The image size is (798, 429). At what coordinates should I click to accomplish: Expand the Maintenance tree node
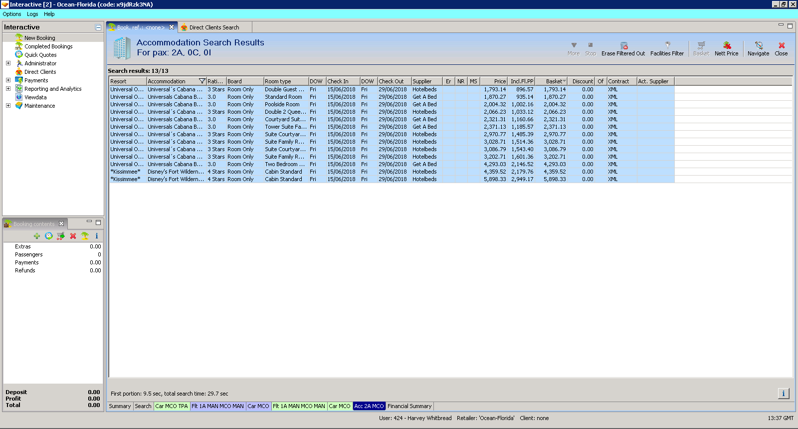tap(8, 106)
